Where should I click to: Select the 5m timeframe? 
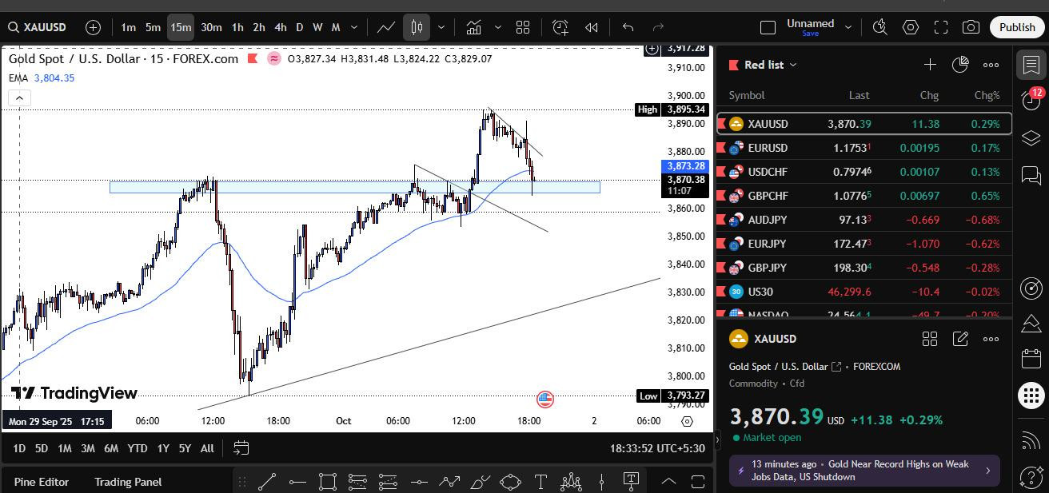[x=153, y=27]
